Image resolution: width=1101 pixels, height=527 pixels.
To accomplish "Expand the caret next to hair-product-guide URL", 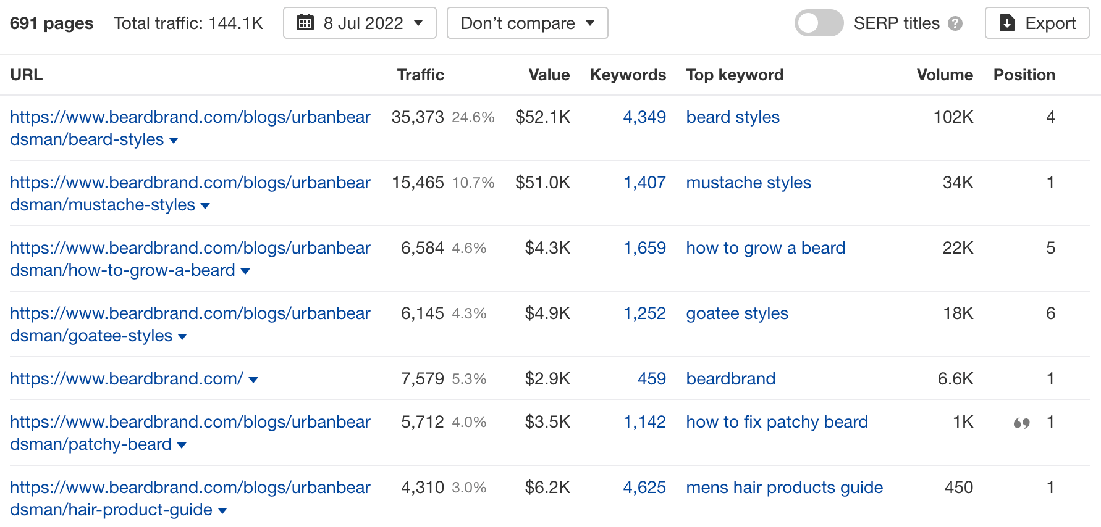I will click(x=222, y=511).
